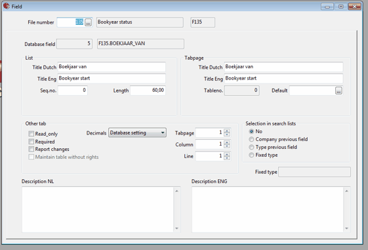Increase the Line spinner value
This screenshot has height=250, width=368.
(227, 154)
